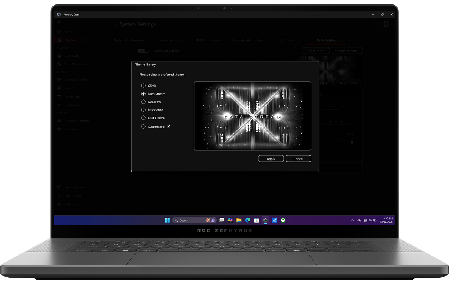The width and height of the screenshot is (449, 284).
Task: Pick the Resonance theme option
Action: tap(143, 110)
